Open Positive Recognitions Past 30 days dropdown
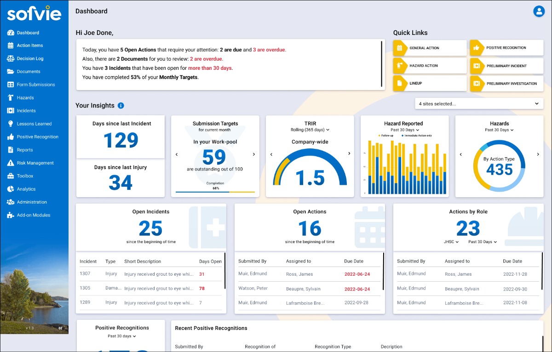This screenshot has width=552, height=352. click(x=122, y=336)
